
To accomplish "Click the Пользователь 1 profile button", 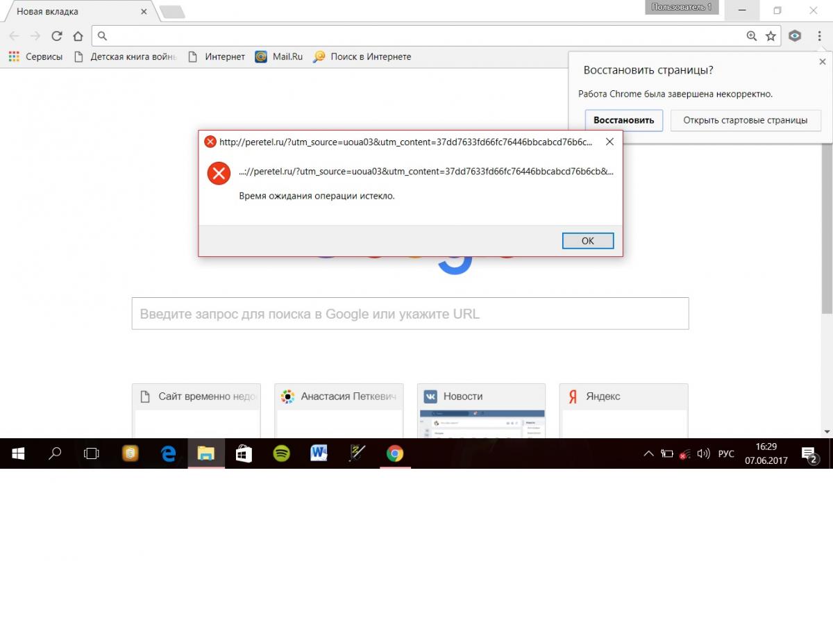I will (681, 7).
